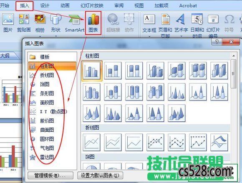Insert a SmartArt graphic
242x183 pixels.
click(75, 23)
